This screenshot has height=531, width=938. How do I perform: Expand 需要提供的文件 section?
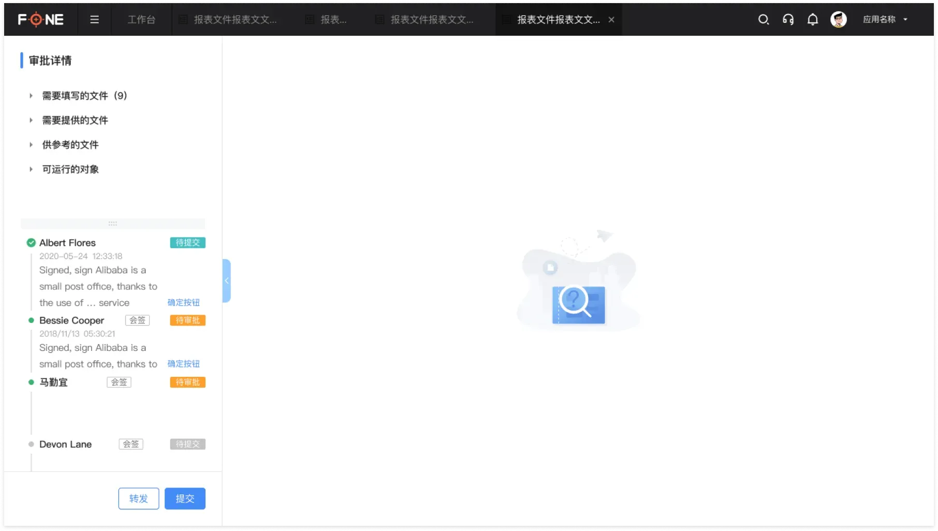[x=31, y=120]
